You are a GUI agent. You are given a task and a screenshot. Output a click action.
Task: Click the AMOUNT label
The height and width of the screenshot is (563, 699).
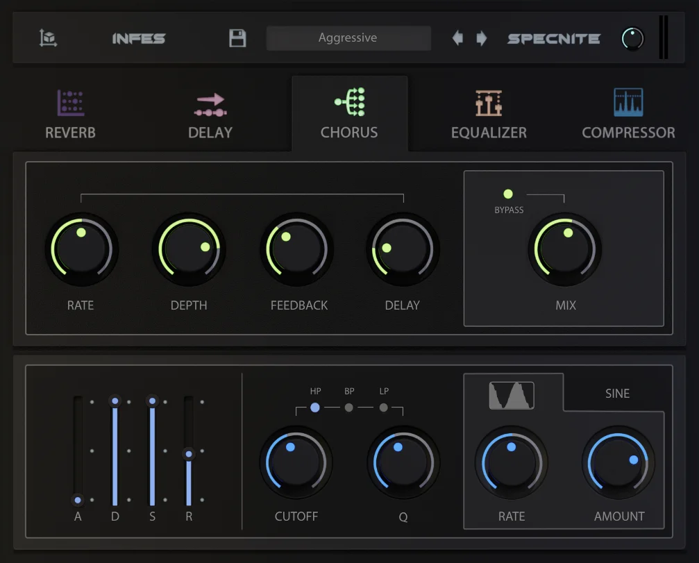619,516
